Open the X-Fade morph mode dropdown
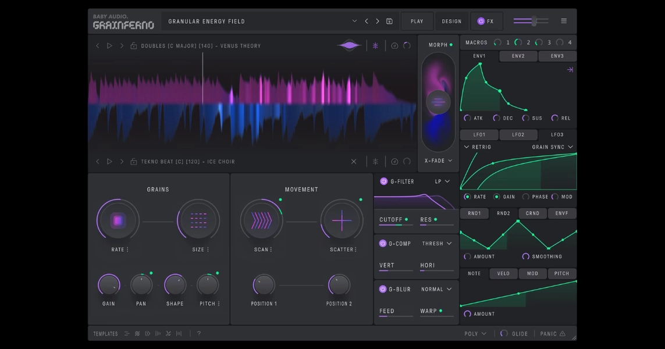The image size is (665, 349). [x=438, y=161]
